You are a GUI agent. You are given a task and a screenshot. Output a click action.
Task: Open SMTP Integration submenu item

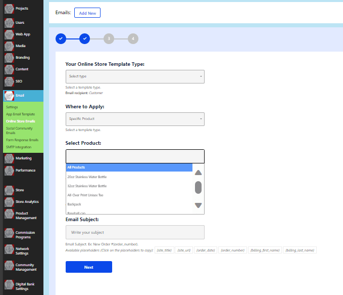click(x=19, y=147)
